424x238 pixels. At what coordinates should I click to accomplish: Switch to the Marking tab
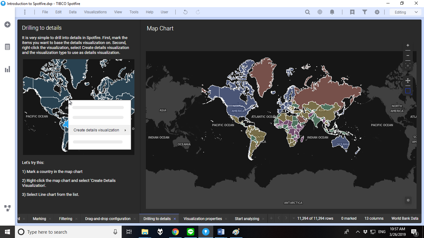coord(39,219)
